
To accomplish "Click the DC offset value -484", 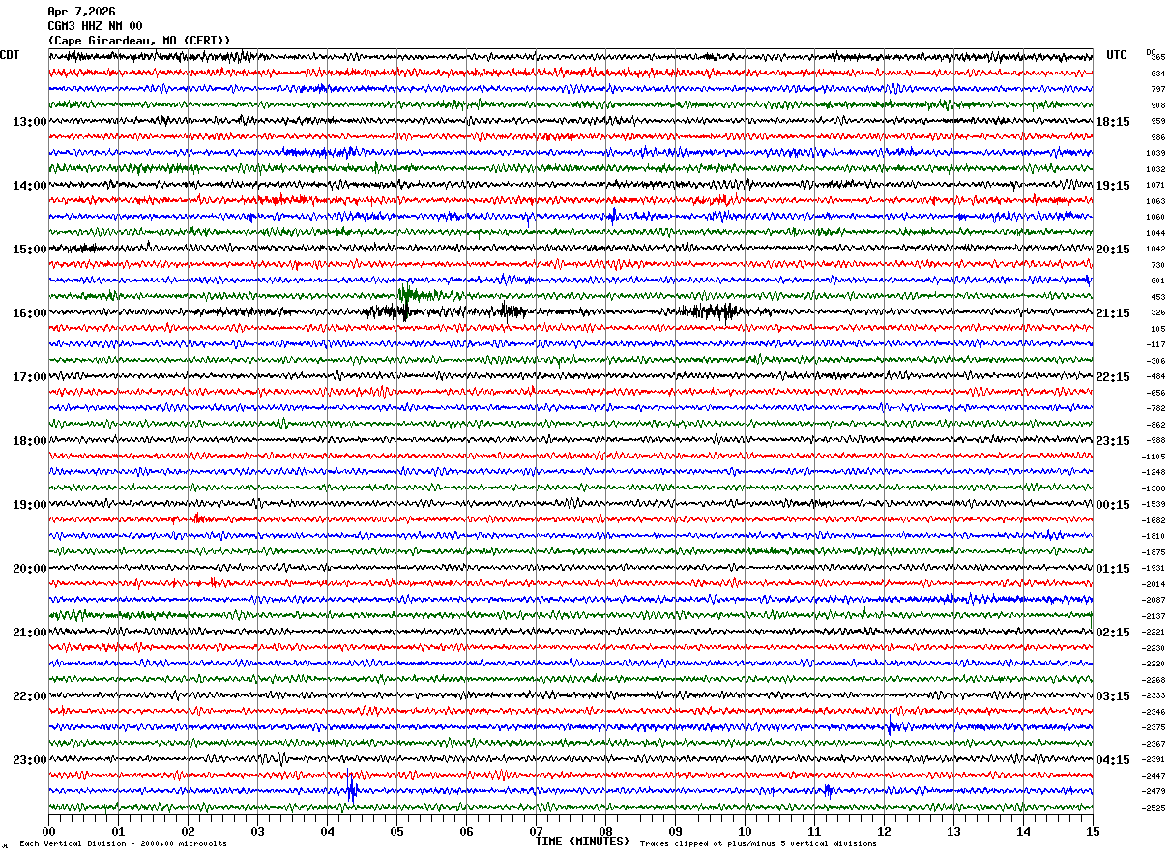I will coord(1155,376).
